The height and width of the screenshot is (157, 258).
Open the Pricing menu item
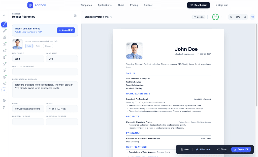click(x=134, y=5)
